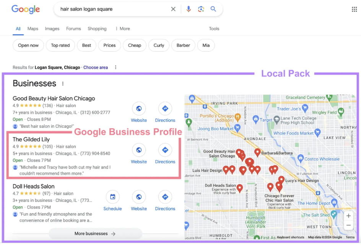This screenshot has height=245, width=361.
Task: Apply the Mia filter chip
Action: 206,46
